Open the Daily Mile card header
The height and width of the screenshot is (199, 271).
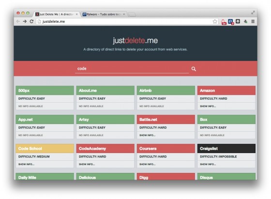(45, 177)
